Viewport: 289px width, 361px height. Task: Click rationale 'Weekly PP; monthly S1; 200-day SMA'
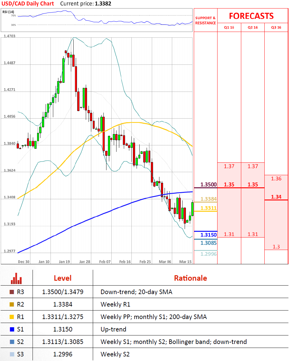(154, 317)
